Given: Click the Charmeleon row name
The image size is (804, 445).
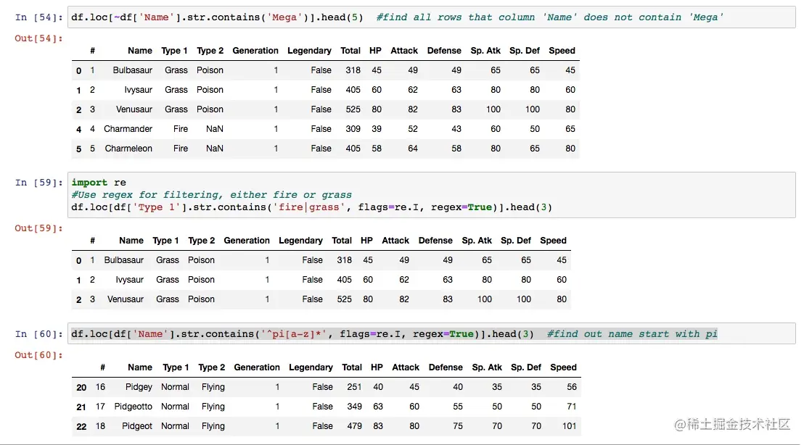Looking at the screenshot, I should [x=128, y=149].
